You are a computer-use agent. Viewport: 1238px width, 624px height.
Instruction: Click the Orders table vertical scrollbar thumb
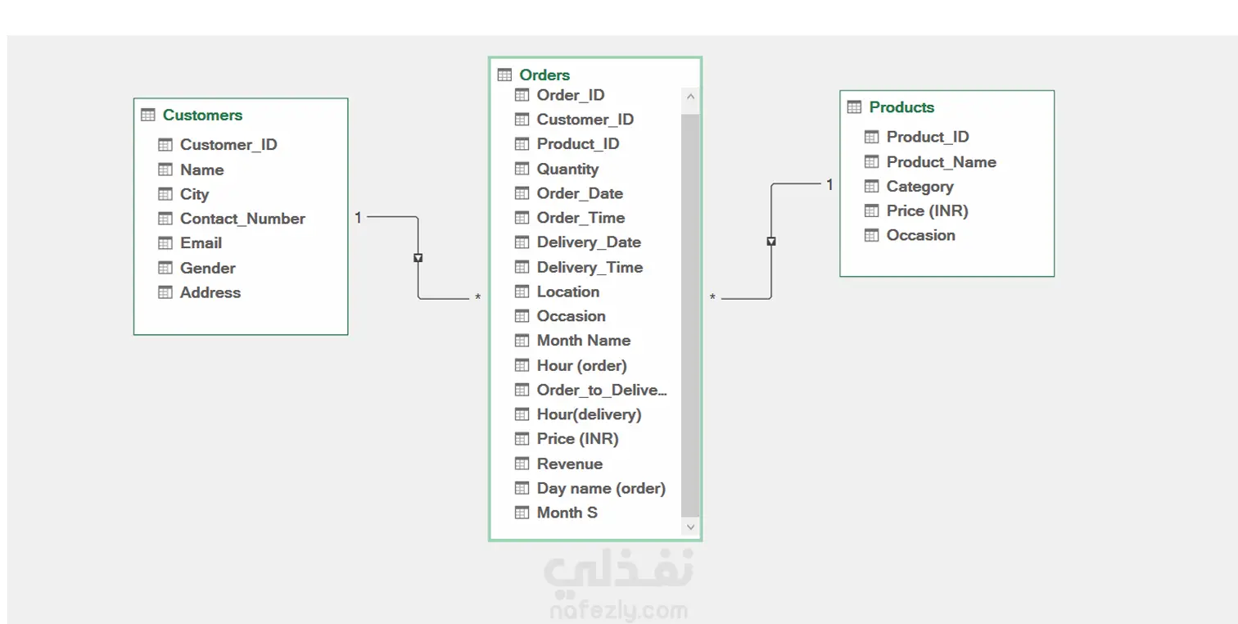pyautogui.click(x=690, y=314)
